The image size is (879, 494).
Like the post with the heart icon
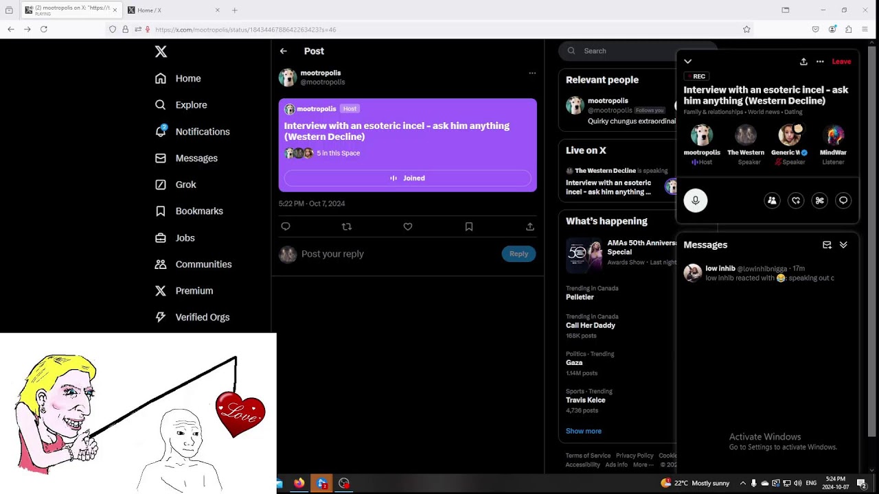click(408, 226)
